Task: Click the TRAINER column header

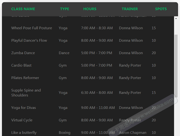Action: 130,9
